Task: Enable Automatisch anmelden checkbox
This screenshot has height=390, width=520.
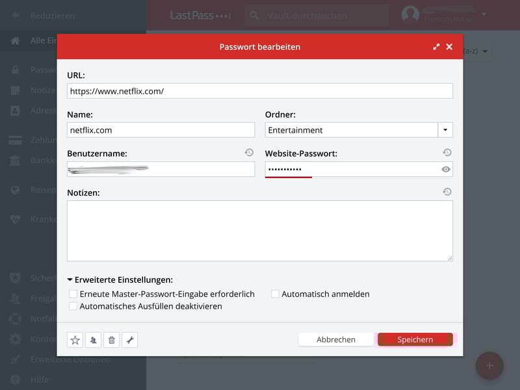Action: (275, 294)
